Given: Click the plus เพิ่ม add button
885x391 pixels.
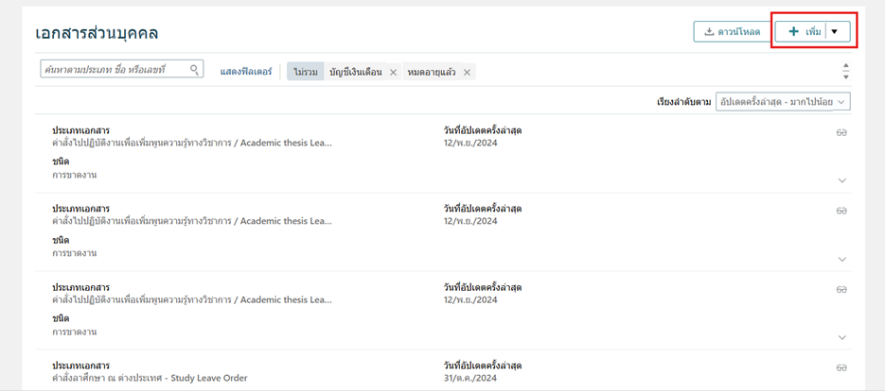Looking at the screenshot, I should coord(800,32).
